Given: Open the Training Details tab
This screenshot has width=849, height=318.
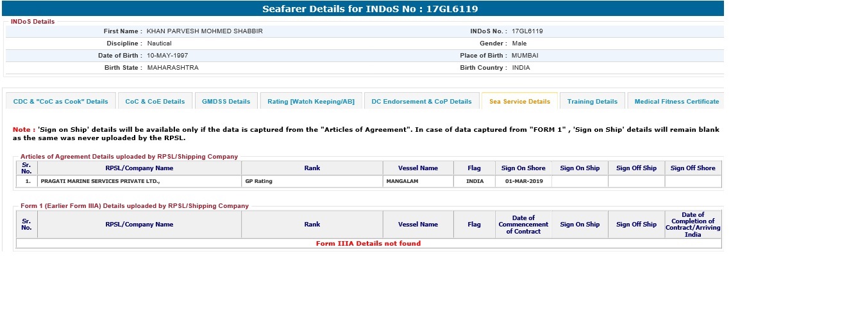Looking at the screenshot, I should 592,102.
